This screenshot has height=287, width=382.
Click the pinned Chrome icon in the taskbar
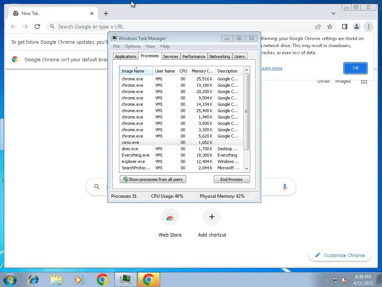(x=102, y=280)
